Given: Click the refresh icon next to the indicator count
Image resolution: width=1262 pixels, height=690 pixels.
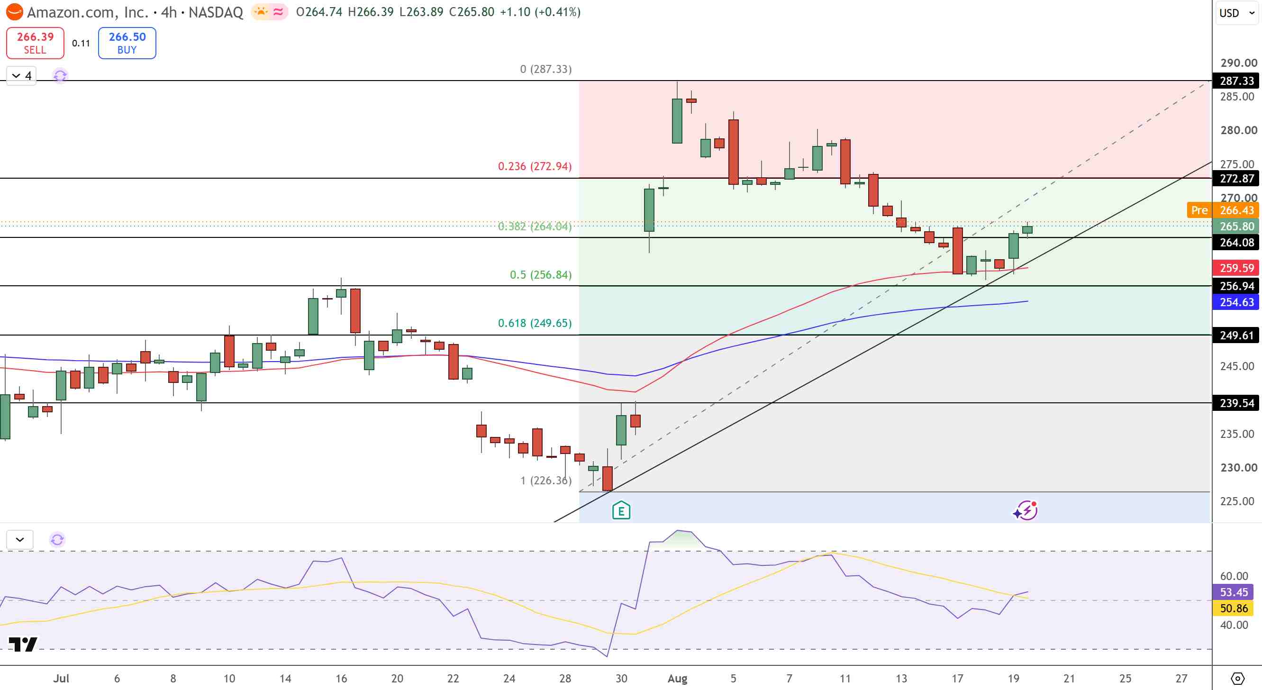Looking at the screenshot, I should pos(60,75).
